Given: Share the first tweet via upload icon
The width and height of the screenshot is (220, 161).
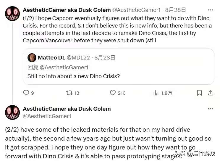Looking at the screenshot, I should 211,93.
